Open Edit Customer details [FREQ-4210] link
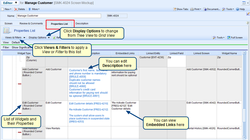This screenshot has height=140, width=250. click(x=88, y=104)
